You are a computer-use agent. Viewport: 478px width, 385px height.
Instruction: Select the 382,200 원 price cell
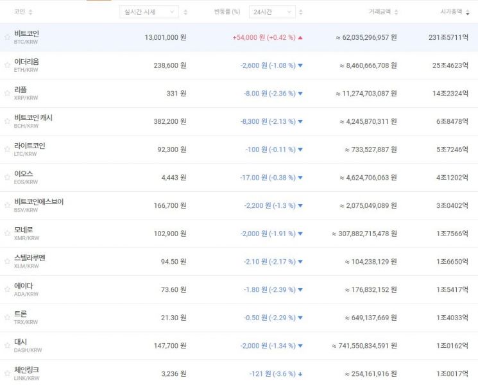(x=170, y=122)
